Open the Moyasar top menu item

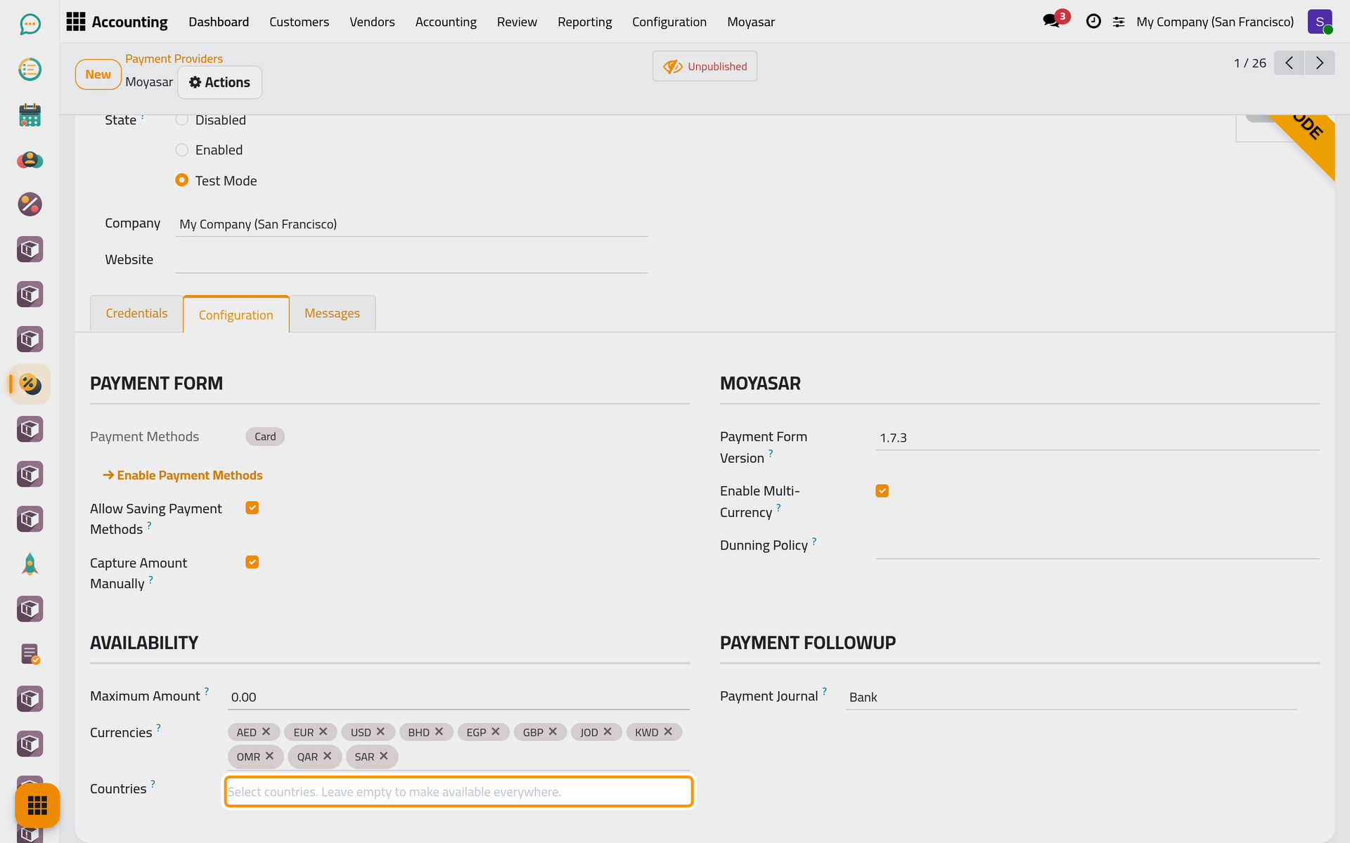click(751, 22)
